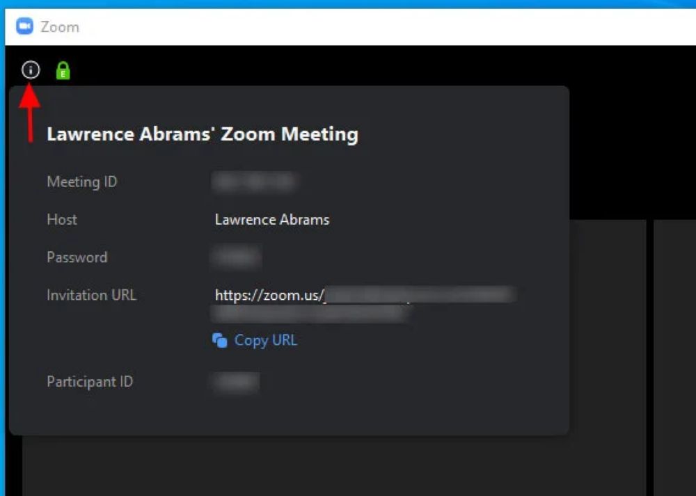This screenshot has width=696, height=496.
Task: Click the Invitation URL label
Action: pyautogui.click(x=91, y=295)
